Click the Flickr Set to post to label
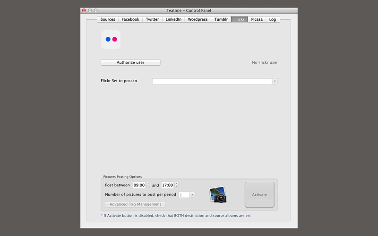The image size is (378, 236). [x=119, y=81]
